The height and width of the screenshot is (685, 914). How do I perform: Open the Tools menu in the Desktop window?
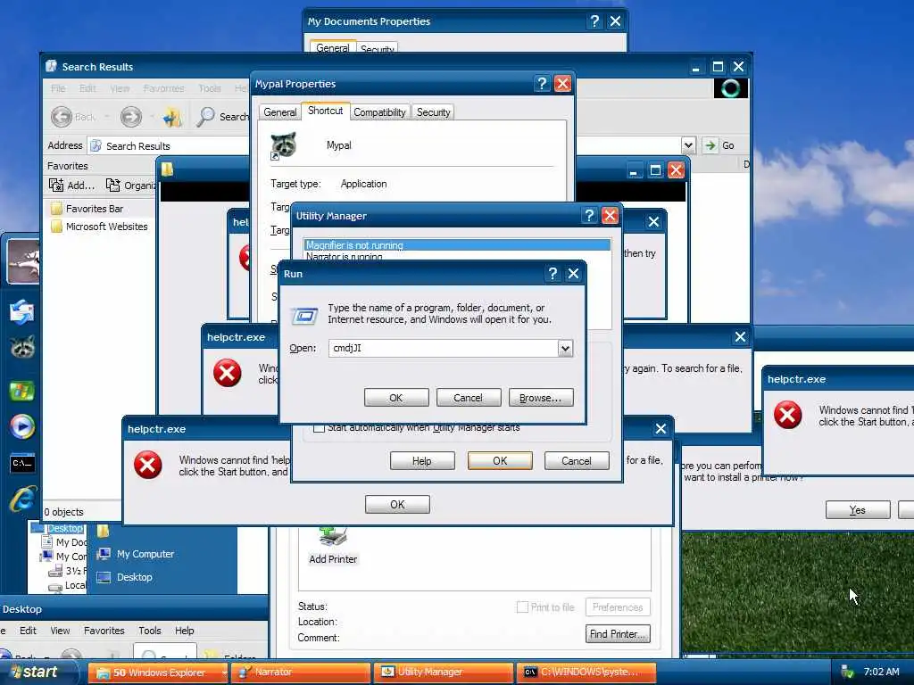click(x=149, y=631)
